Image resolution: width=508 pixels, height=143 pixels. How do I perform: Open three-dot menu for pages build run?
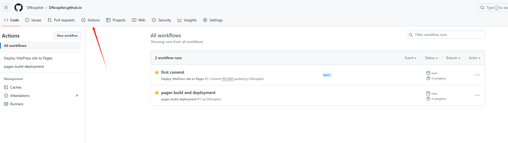click(477, 95)
